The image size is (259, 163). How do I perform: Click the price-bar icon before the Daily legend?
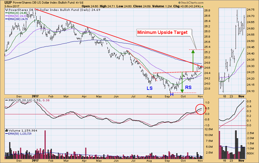click(x=7, y=10)
